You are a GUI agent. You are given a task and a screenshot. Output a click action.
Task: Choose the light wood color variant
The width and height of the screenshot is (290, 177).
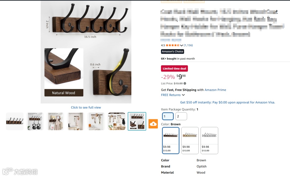point(190,140)
